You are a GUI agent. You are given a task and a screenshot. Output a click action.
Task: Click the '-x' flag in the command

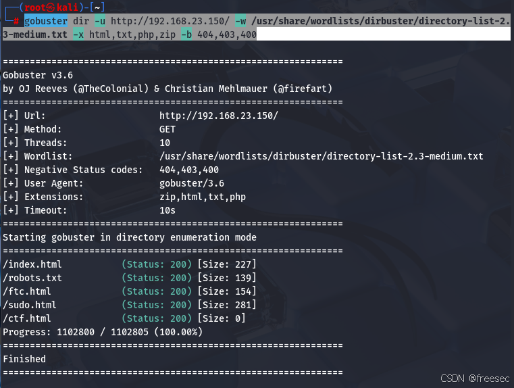(78, 34)
